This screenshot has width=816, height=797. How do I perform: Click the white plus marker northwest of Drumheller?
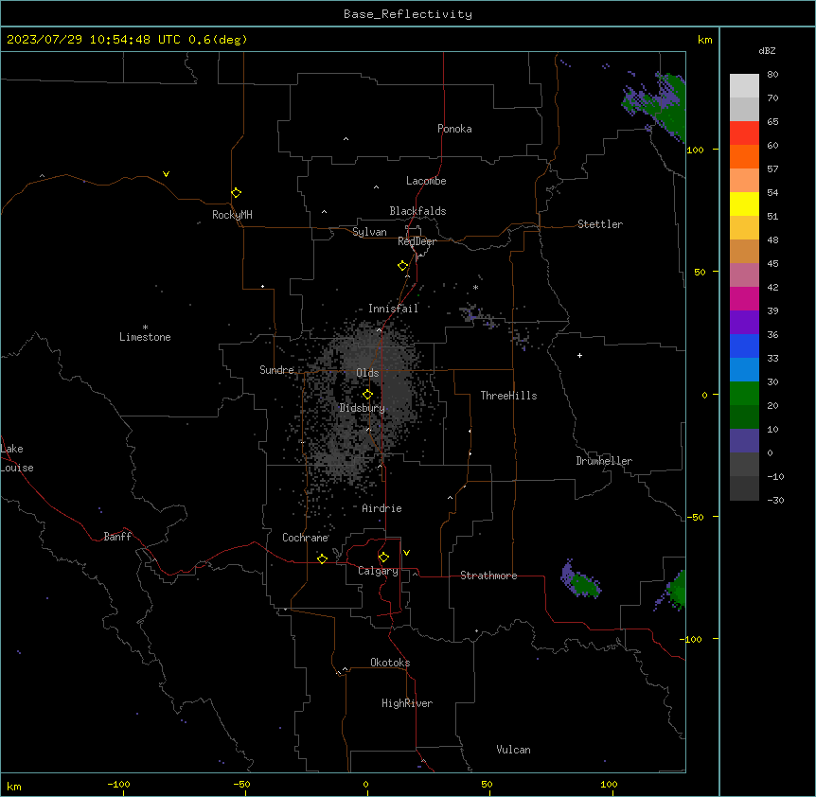(579, 355)
